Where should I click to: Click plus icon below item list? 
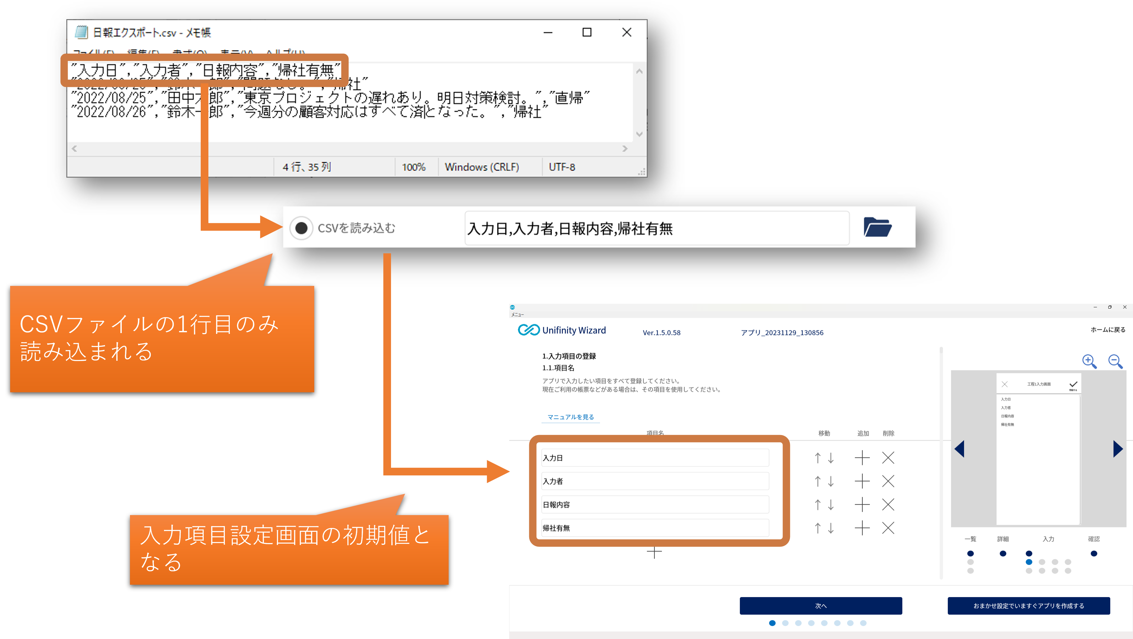(x=654, y=552)
